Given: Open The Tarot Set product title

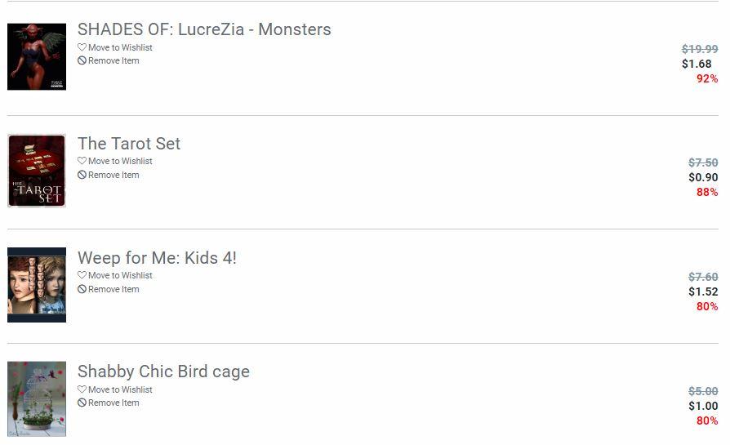Looking at the screenshot, I should click(x=129, y=144).
